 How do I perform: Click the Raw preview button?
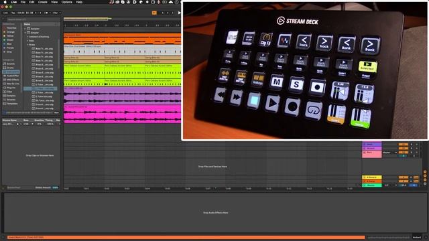click(x=56, y=112)
